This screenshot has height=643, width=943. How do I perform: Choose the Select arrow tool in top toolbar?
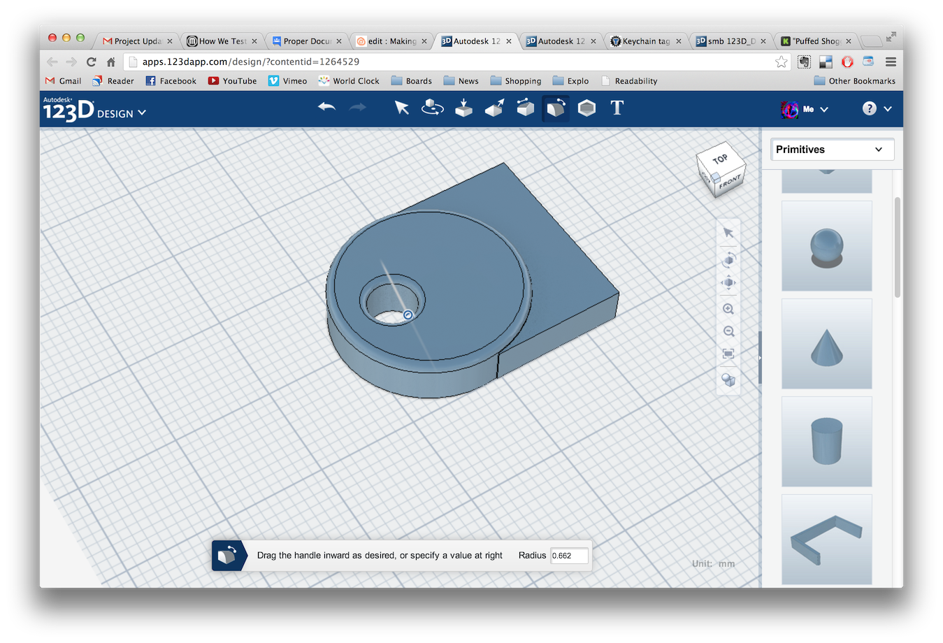click(x=401, y=108)
